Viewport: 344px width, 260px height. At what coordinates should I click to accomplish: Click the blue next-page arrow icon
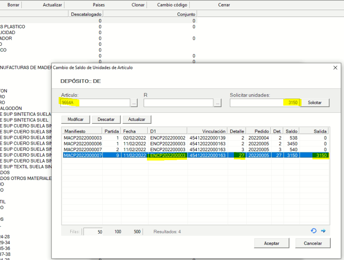point(323,231)
